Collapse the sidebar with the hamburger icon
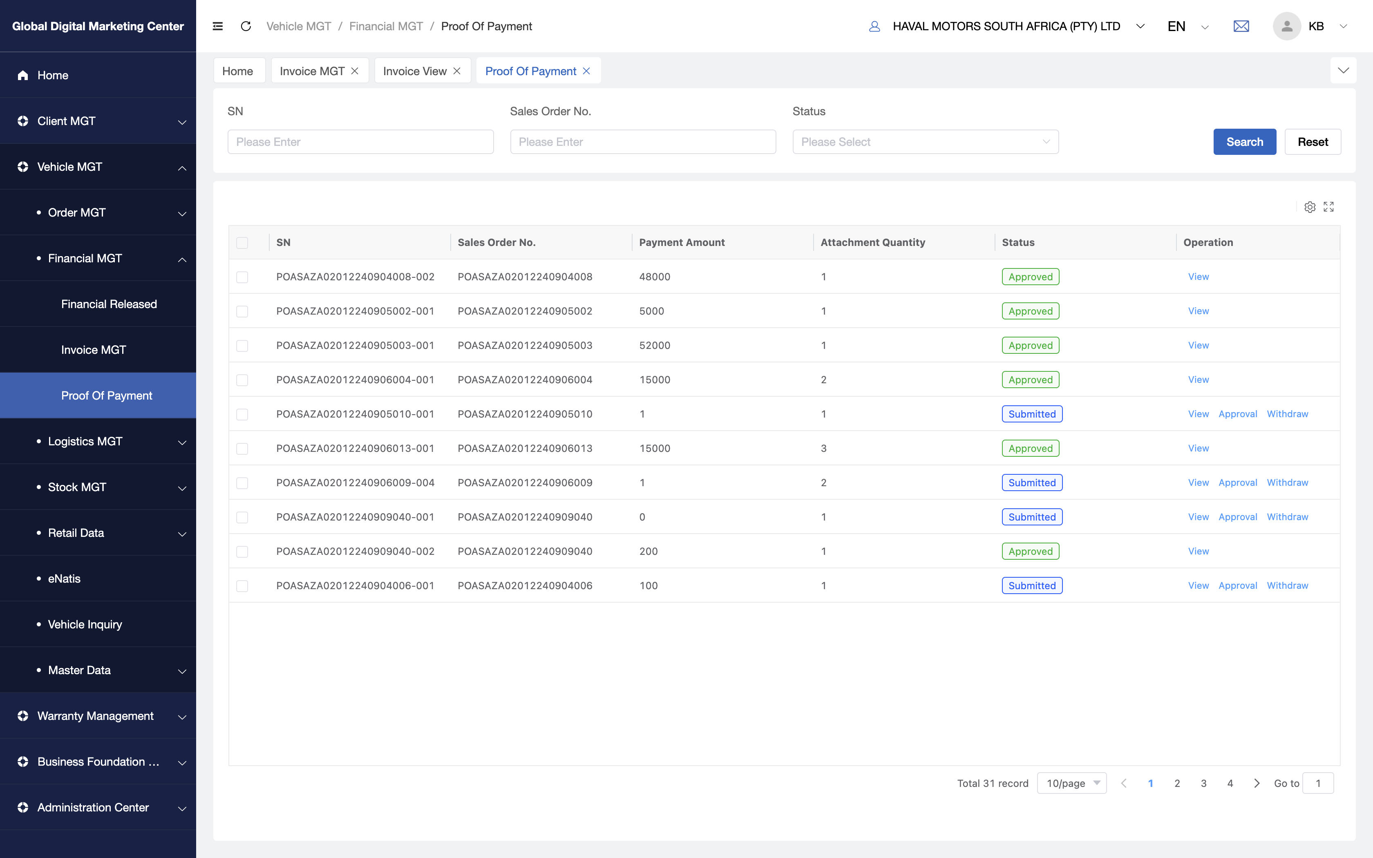The width and height of the screenshot is (1373, 858). click(217, 26)
